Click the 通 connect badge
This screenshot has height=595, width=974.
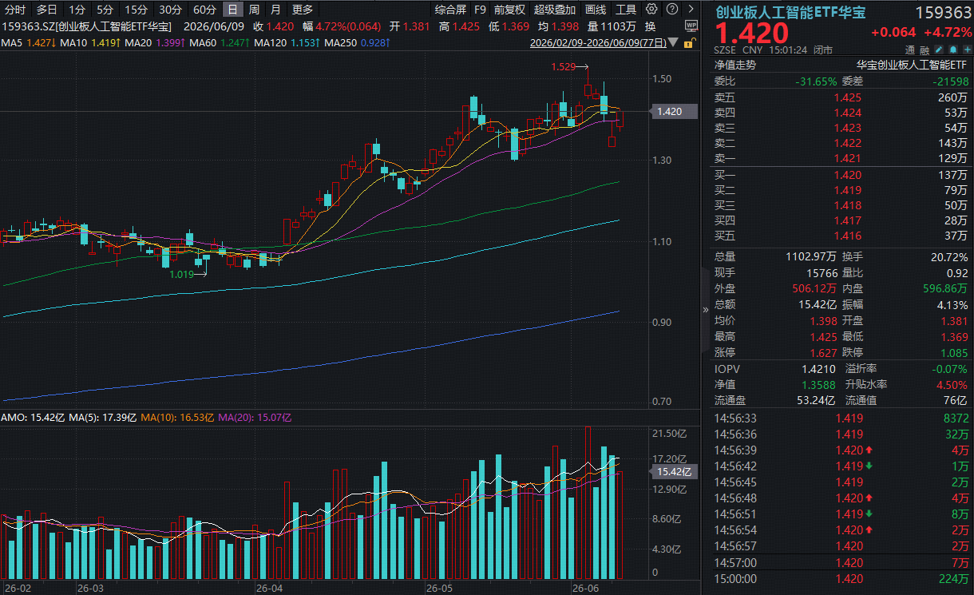[911, 50]
